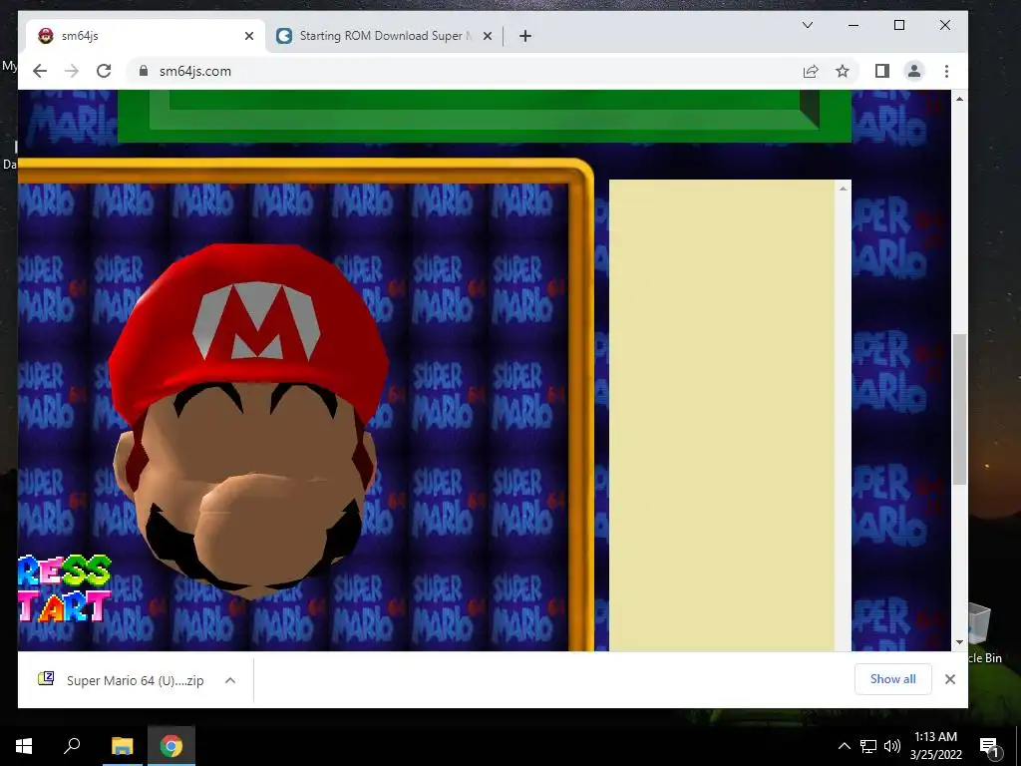
Task: Click the page vertical scrollbar thumb
Action: 959,409
